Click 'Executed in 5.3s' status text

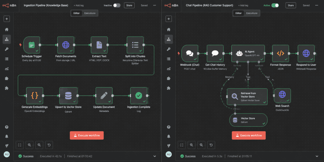tap(211, 156)
